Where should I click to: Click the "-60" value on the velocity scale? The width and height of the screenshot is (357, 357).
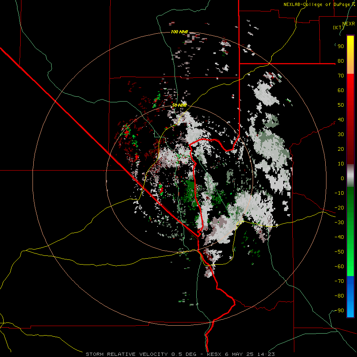pos(339,267)
